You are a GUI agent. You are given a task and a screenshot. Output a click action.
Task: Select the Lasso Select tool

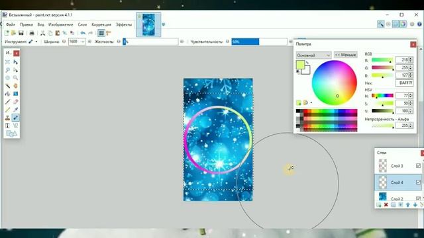pos(7,70)
